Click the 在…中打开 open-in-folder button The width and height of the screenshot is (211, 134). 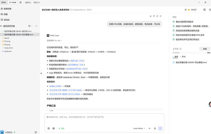[191, 10]
